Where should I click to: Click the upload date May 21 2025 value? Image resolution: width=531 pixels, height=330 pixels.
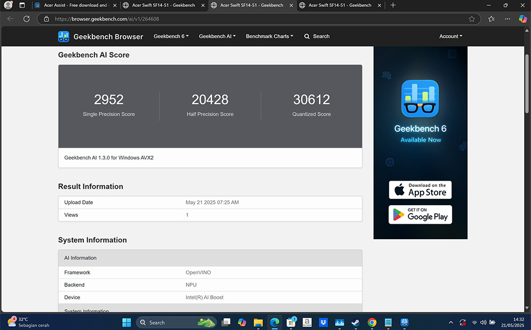pos(212,202)
